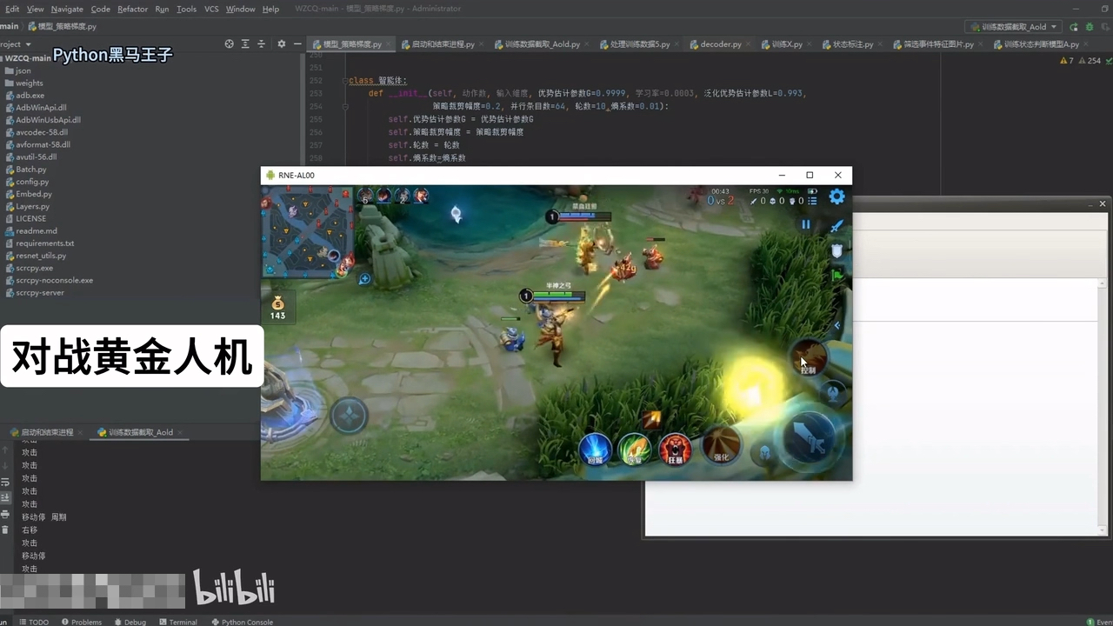Image resolution: width=1113 pixels, height=626 pixels.
Task: Select requirements.txt in project tree
Action: click(x=44, y=243)
